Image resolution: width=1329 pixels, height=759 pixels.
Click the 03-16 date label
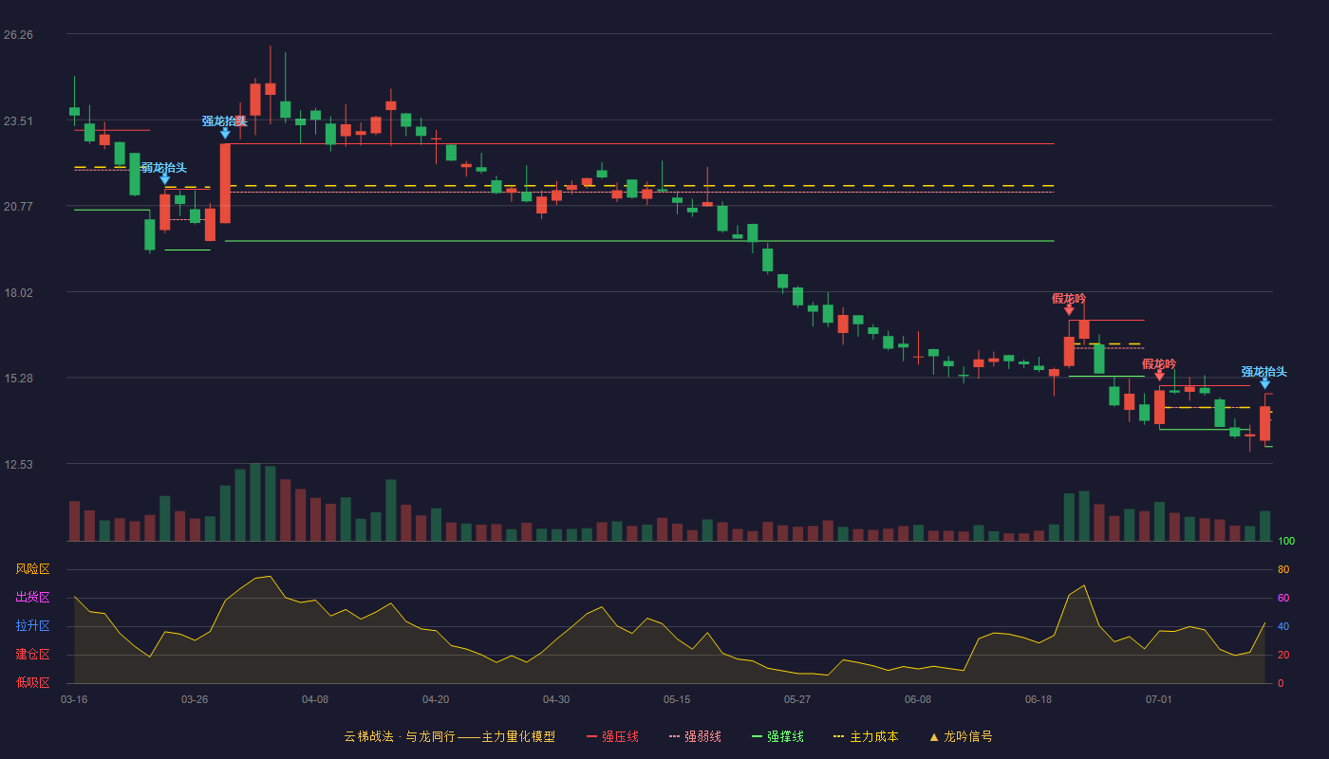click(x=74, y=699)
